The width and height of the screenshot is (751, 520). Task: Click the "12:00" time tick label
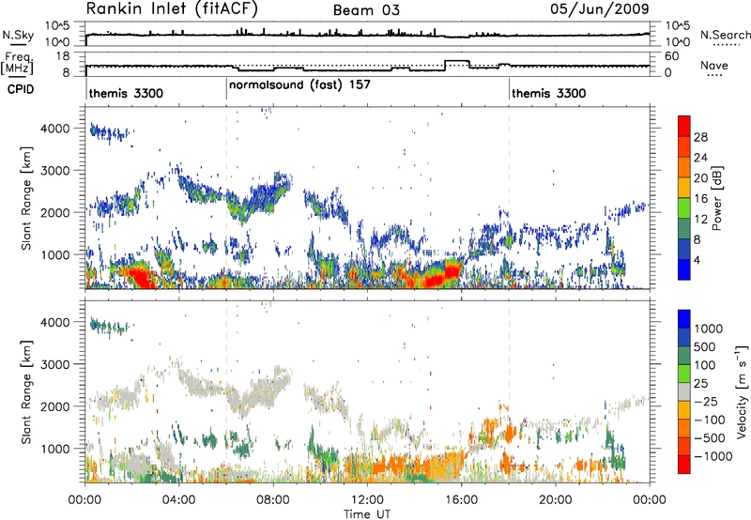click(x=367, y=500)
